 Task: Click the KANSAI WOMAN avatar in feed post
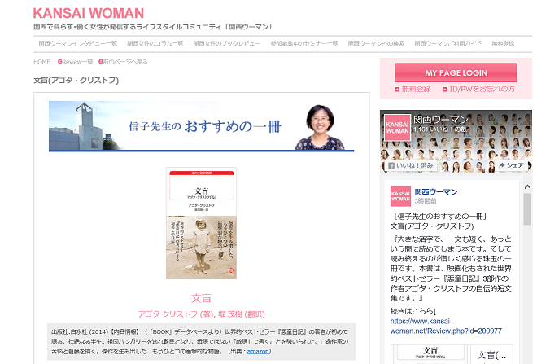tap(400, 196)
